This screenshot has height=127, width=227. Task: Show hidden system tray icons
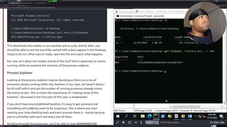pos(195,116)
